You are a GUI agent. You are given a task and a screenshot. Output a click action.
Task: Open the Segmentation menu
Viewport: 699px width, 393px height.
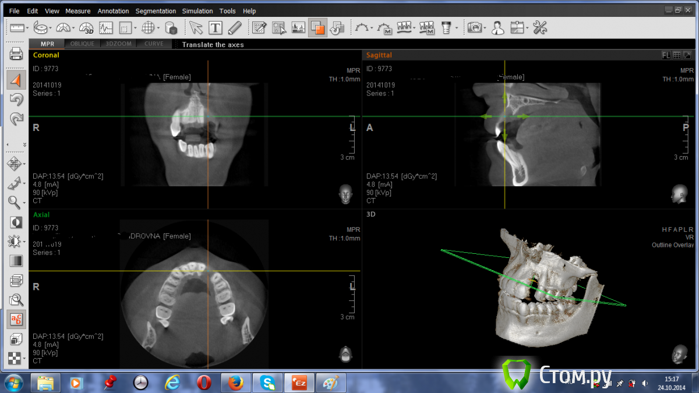(x=156, y=11)
